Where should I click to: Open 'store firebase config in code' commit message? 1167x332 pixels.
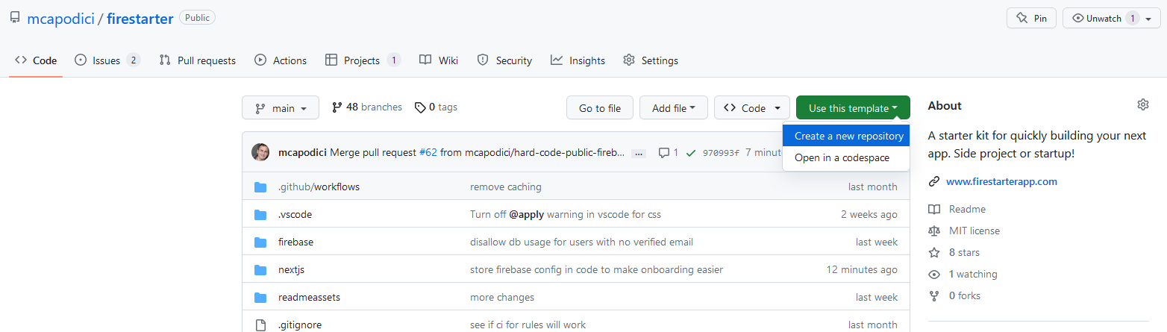point(596,269)
